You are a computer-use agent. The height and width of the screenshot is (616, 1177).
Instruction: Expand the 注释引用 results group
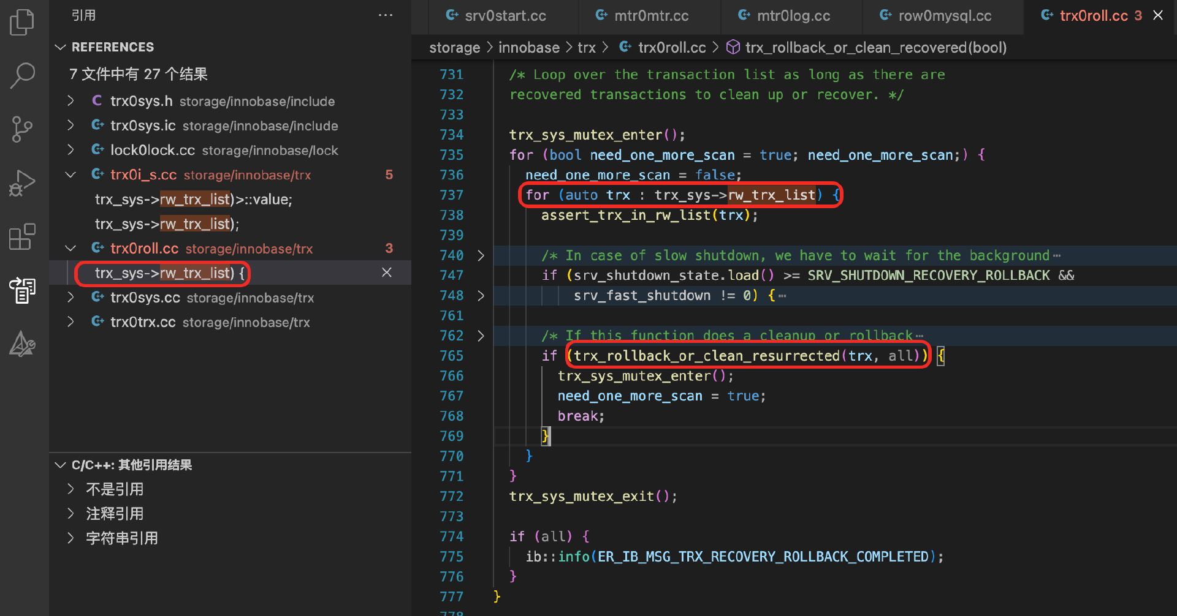pyautogui.click(x=70, y=514)
